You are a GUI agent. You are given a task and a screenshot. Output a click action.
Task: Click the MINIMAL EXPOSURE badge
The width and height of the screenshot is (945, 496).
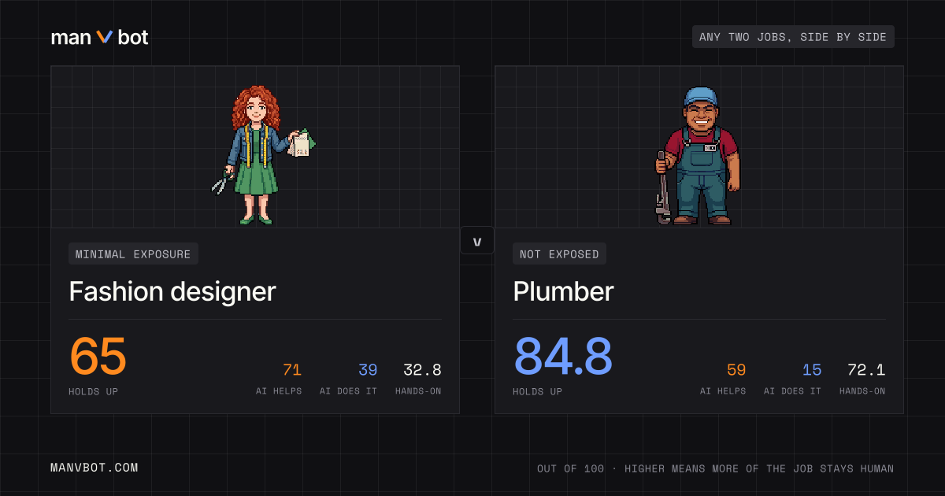[133, 254]
